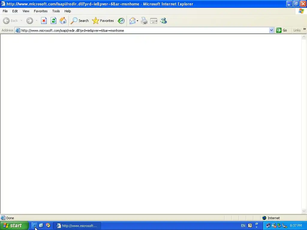307x230 pixels.
Task: Open the Search pane from toolbar
Action: [79, 21]
